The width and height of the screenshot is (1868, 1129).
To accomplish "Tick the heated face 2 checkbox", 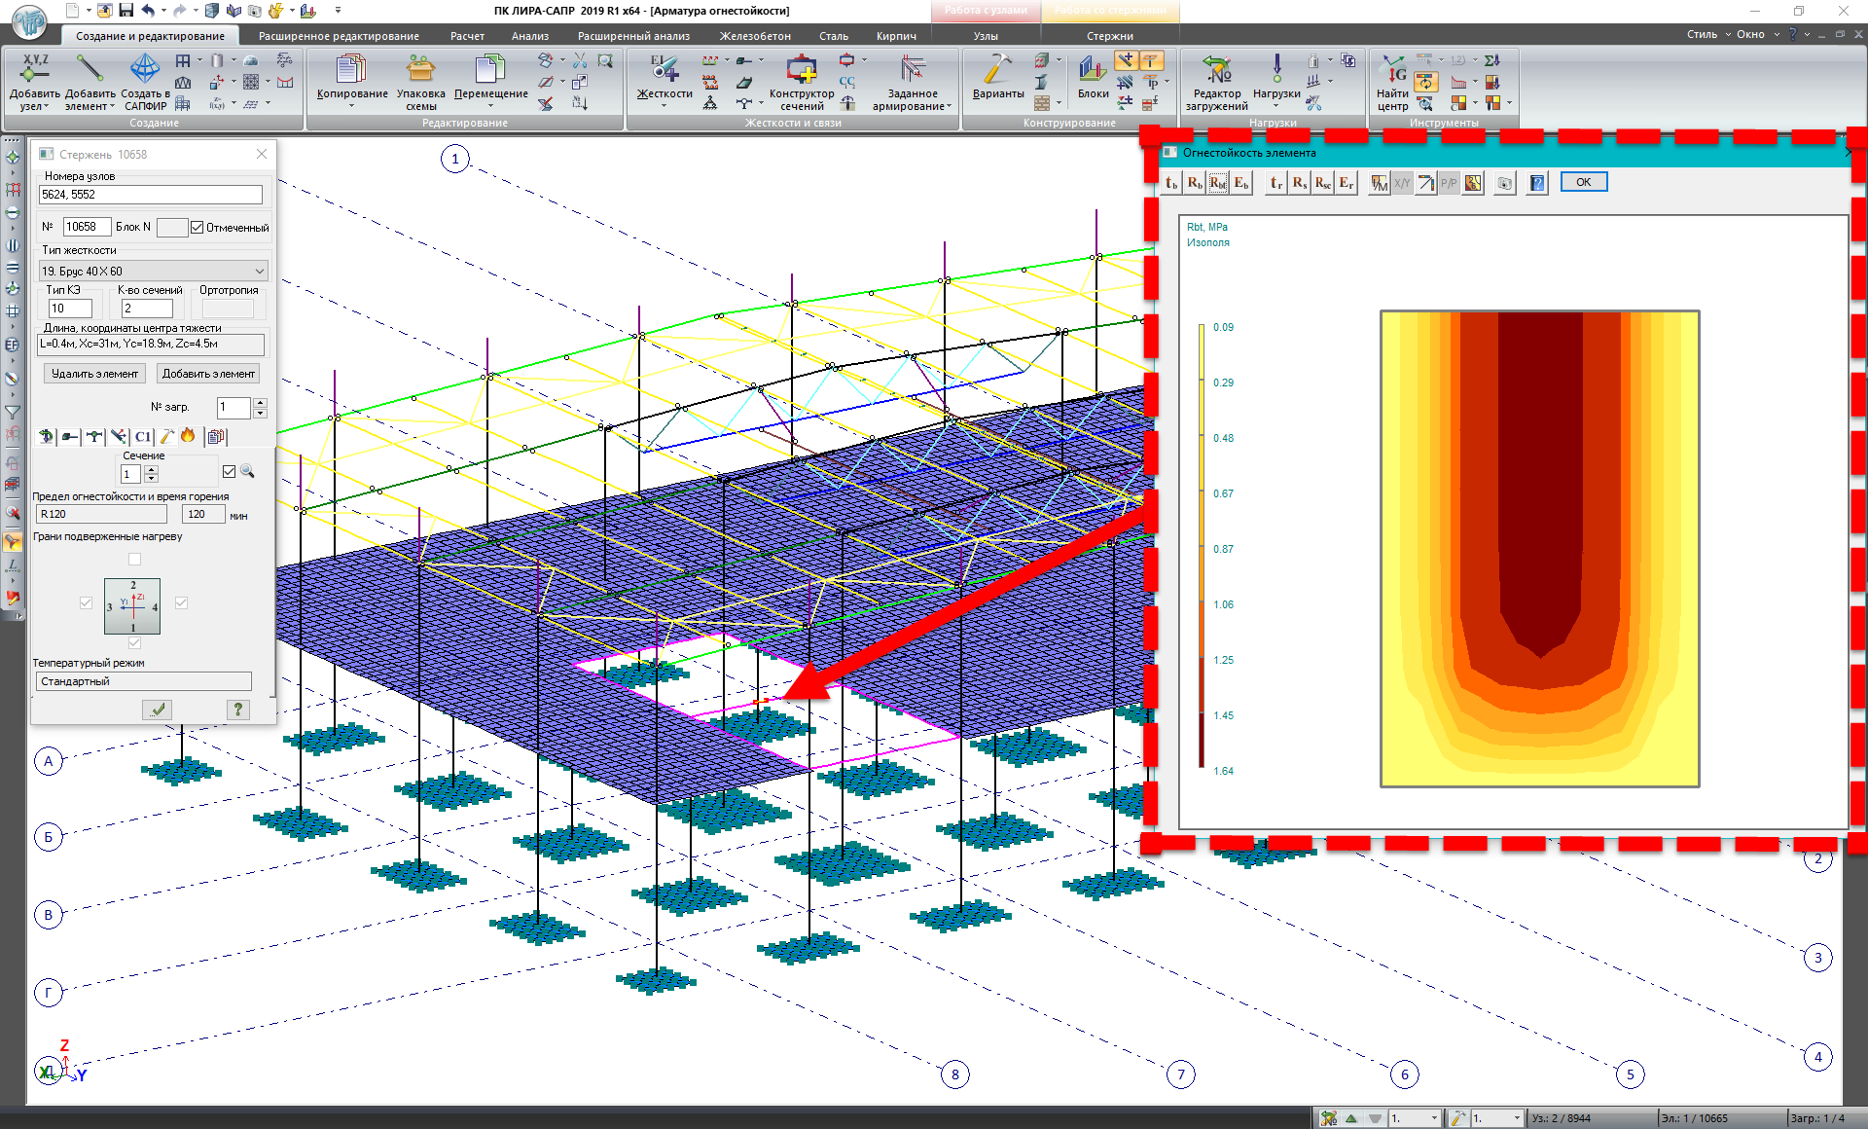I will point(134,559).
